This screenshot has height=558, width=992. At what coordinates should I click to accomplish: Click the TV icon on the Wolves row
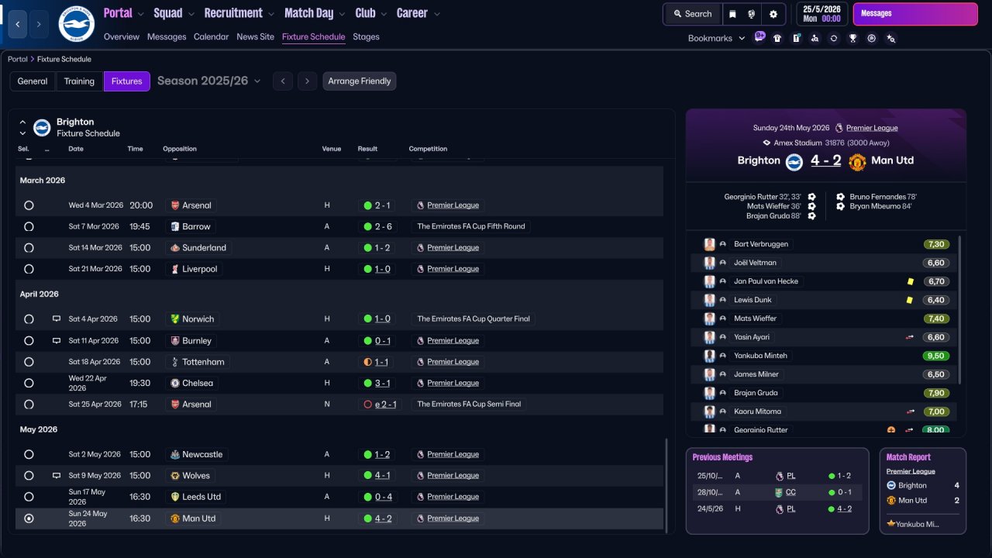click(57, 476)
